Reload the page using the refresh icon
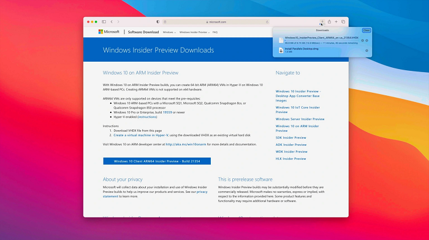The height and width of the screenshot is (240, 429). [267, 22]
